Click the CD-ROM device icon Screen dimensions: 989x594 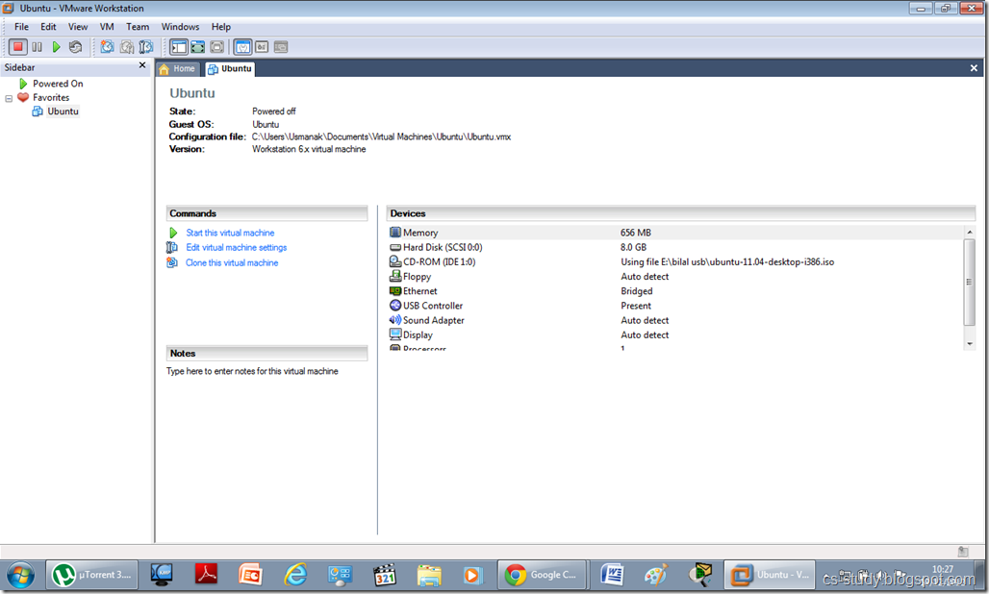395,261
